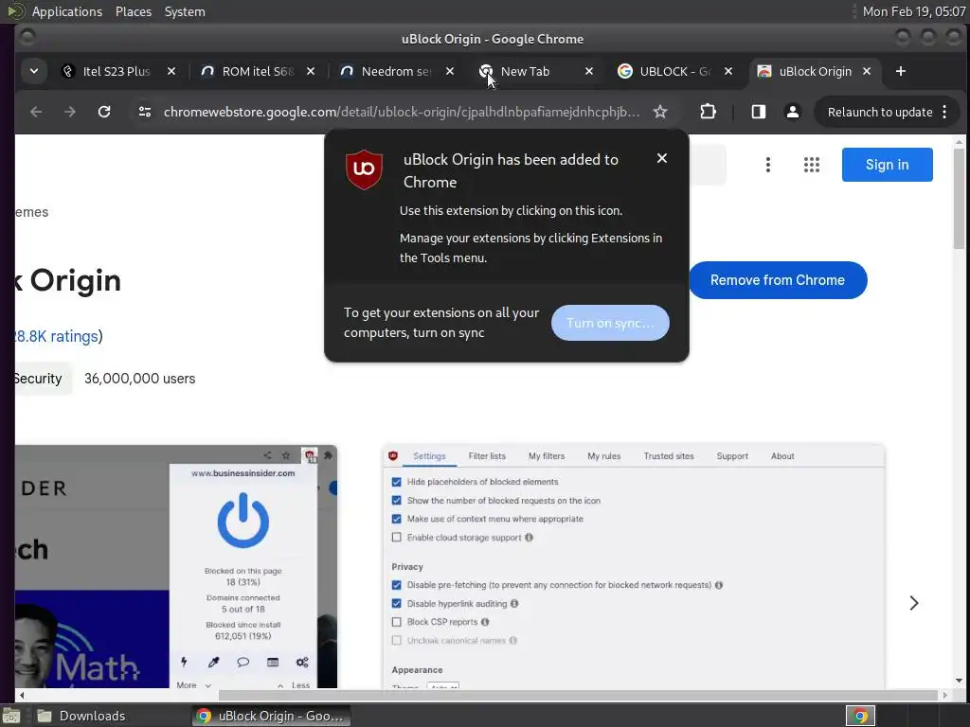
Task: Click uBlock Origin Chrome taskbar entry
Action: [x=270, y=716]
